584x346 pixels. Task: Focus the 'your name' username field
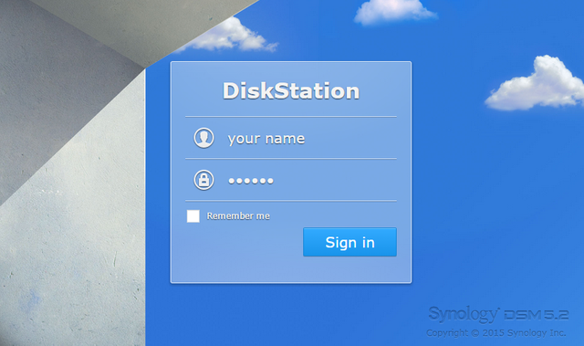[x=291, y=138]
